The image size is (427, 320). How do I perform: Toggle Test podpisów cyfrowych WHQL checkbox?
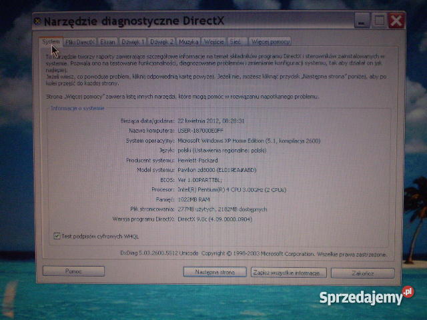(x=57, y=236)
